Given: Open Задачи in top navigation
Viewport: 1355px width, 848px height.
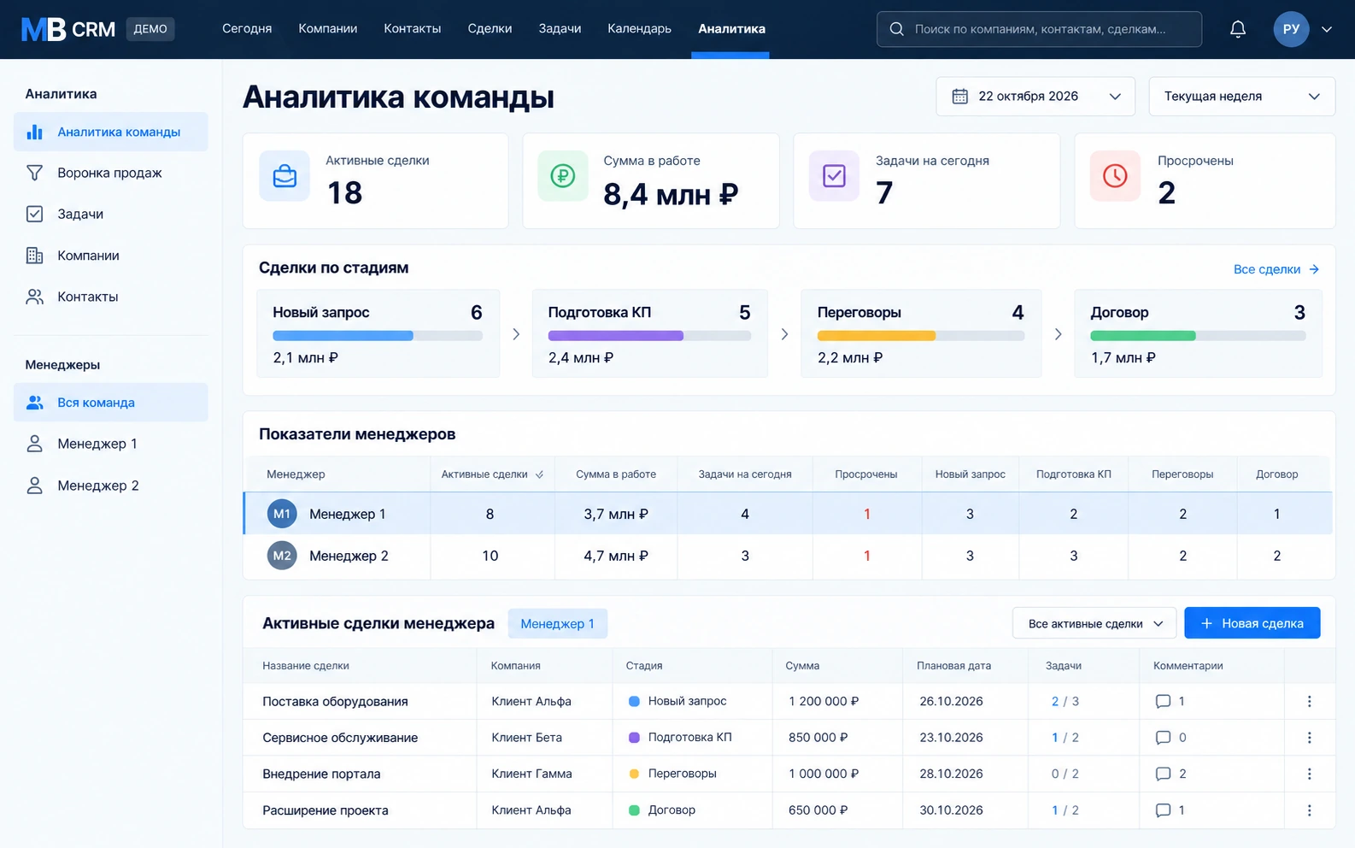Looking at the screenshot, I should tap(560, 29).
